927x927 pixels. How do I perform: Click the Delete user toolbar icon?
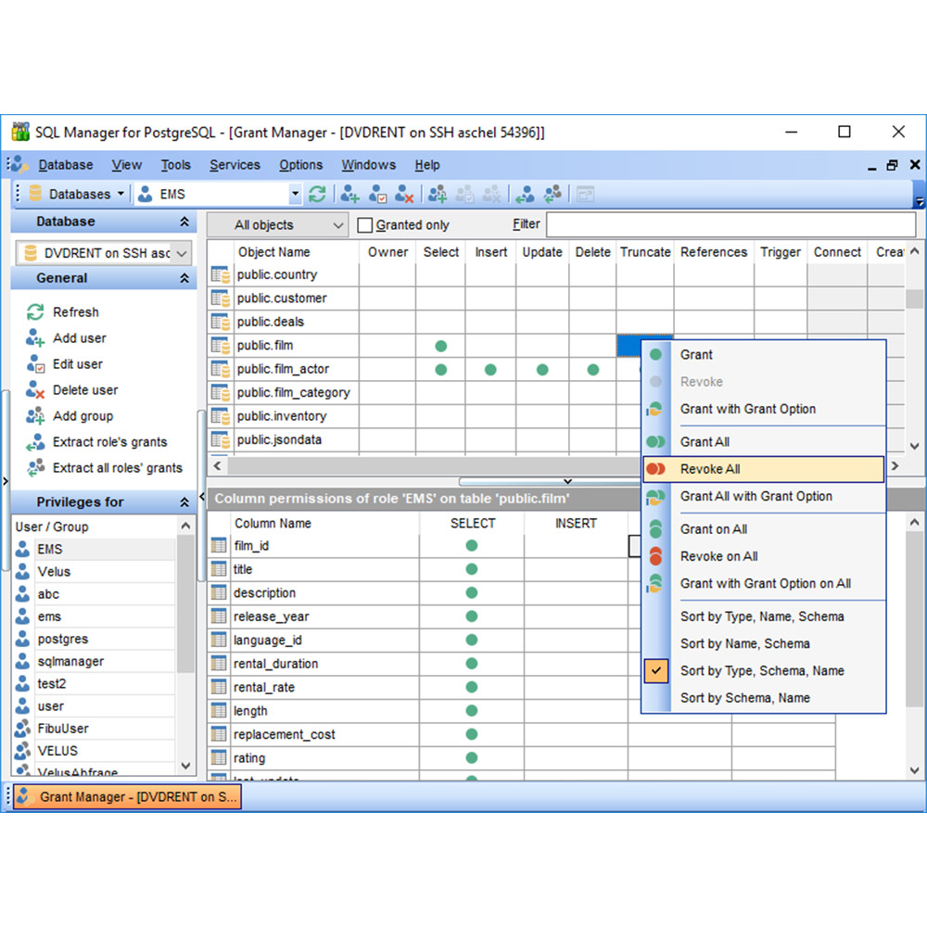click(404, 194)
